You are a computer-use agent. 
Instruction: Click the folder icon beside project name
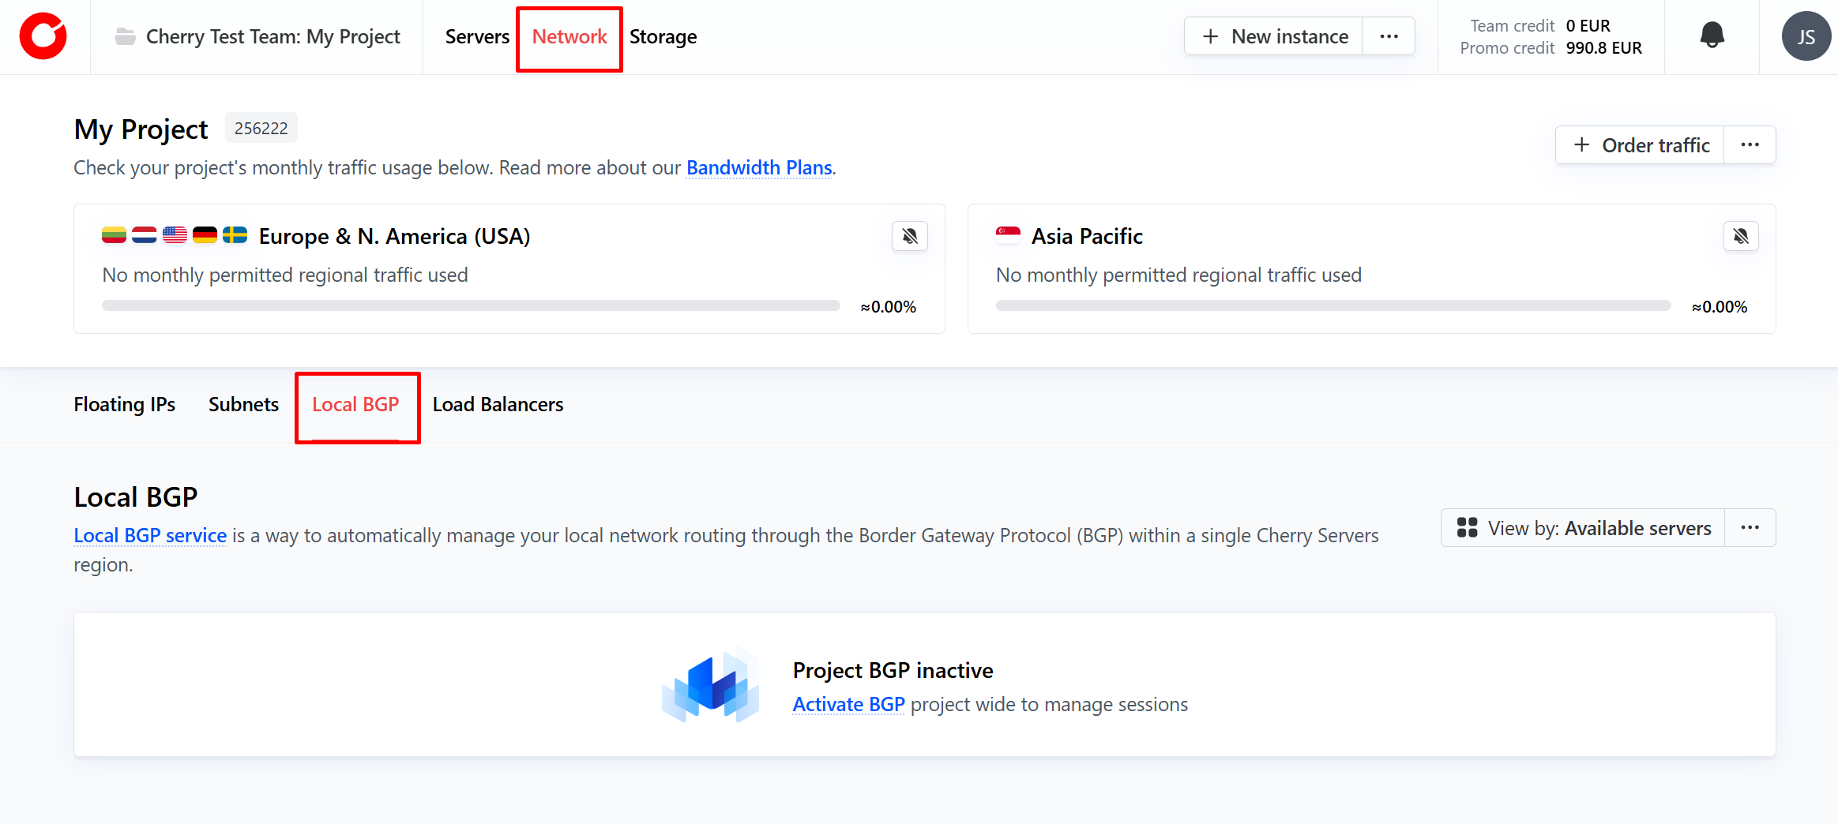(x=125, y=36)
